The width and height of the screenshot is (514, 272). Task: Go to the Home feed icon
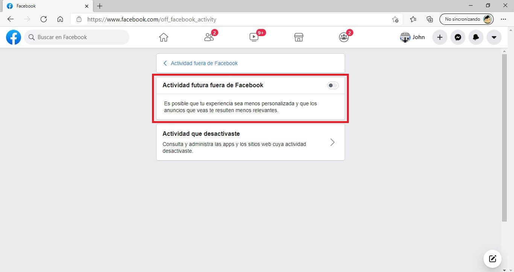164,37
